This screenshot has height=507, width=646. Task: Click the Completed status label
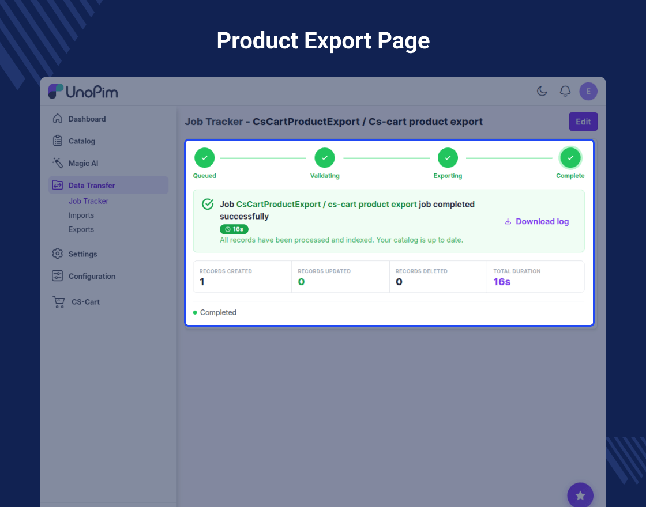pos(218,312)
